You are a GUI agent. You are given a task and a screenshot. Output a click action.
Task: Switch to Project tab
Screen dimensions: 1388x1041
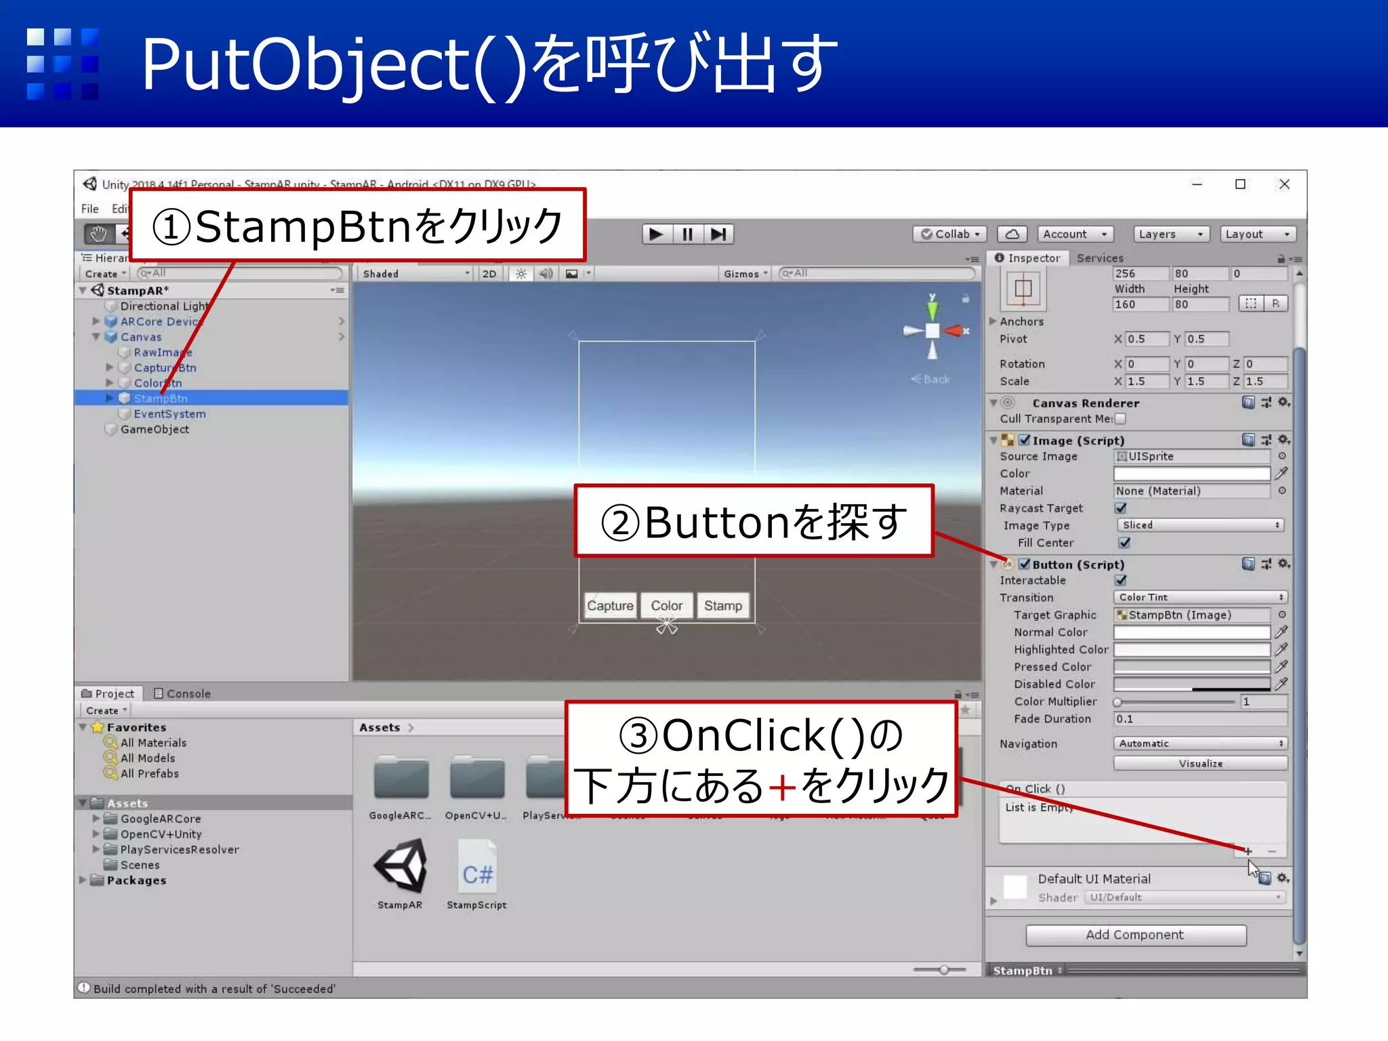(108, 693)
